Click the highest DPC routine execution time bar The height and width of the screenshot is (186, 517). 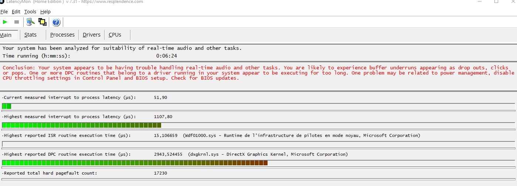pos(135,163)
